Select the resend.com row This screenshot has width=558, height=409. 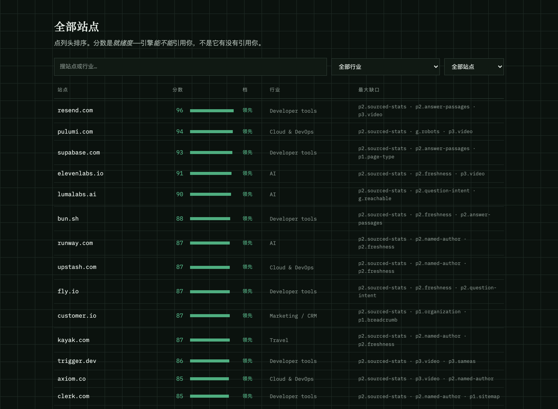click(279, 111)
